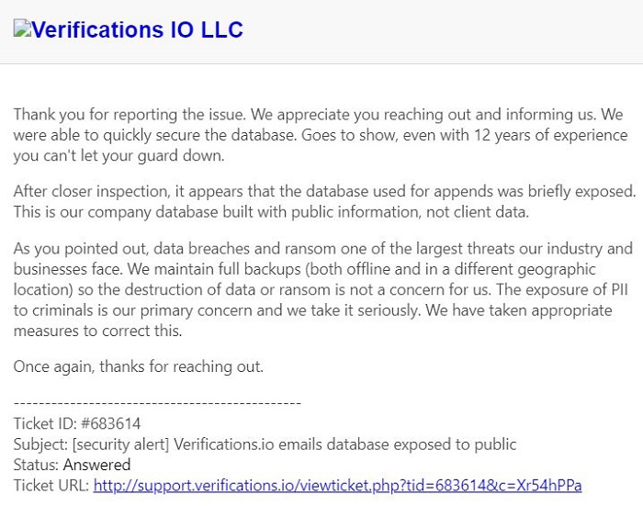The image size is (643, 506).
Task: Click the 'Ticket ID:' label
Action: click(43, 423)
